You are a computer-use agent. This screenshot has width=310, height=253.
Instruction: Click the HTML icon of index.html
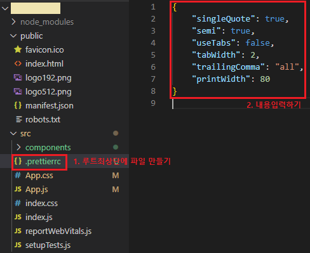pos(18,63)
